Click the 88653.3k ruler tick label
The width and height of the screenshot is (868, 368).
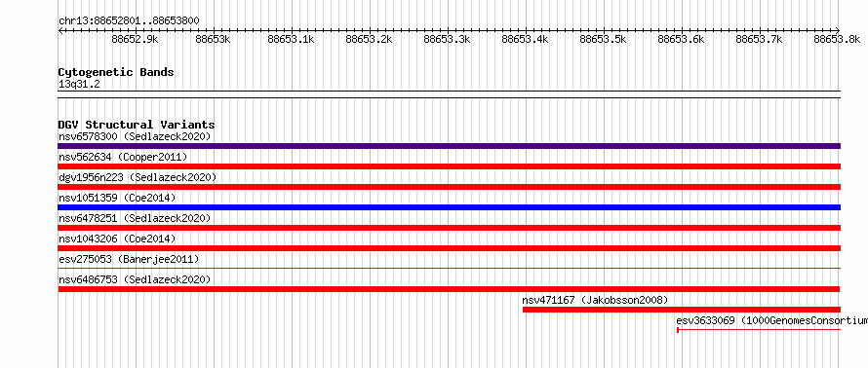pyautogui.click(x=448, y=39)
